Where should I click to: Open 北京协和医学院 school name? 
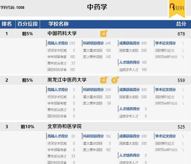point(64,126)
